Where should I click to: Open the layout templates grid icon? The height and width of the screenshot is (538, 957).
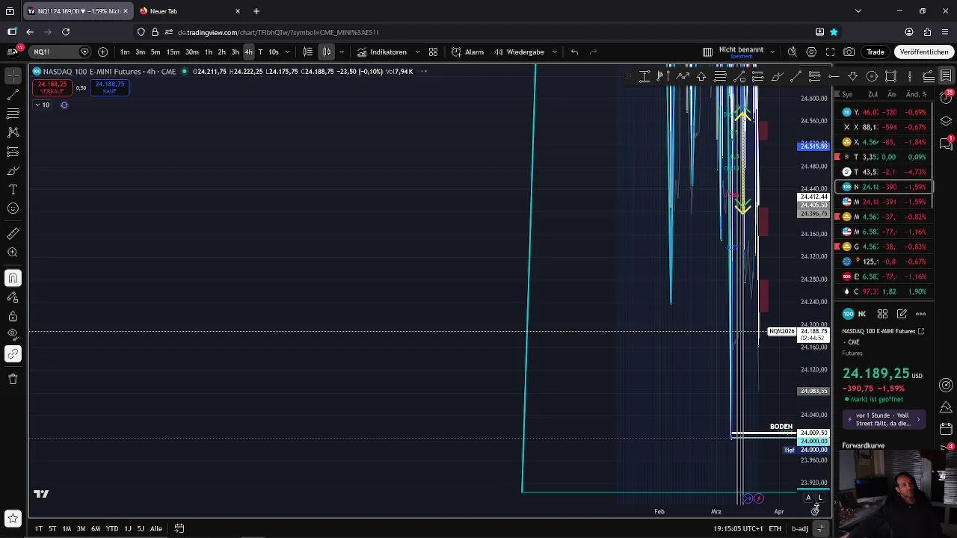tap(433, 52)
